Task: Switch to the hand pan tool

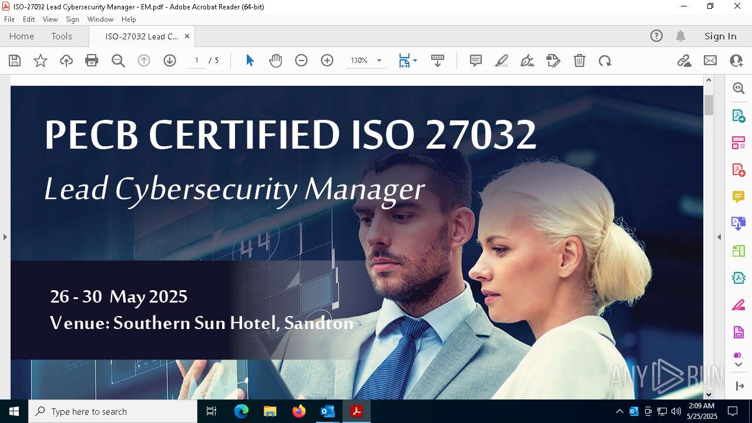Action: point(276,61)
